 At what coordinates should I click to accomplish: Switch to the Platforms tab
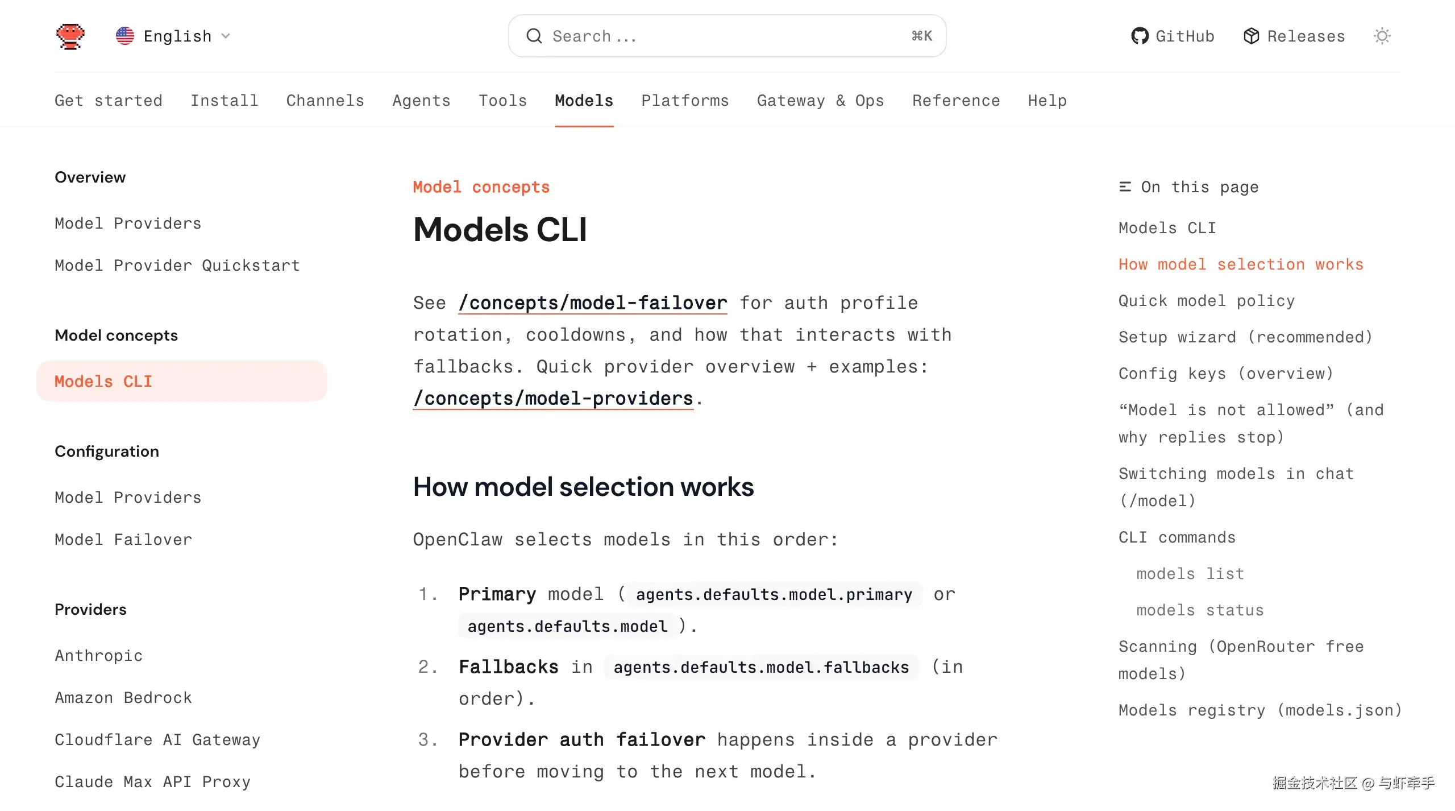685,101
